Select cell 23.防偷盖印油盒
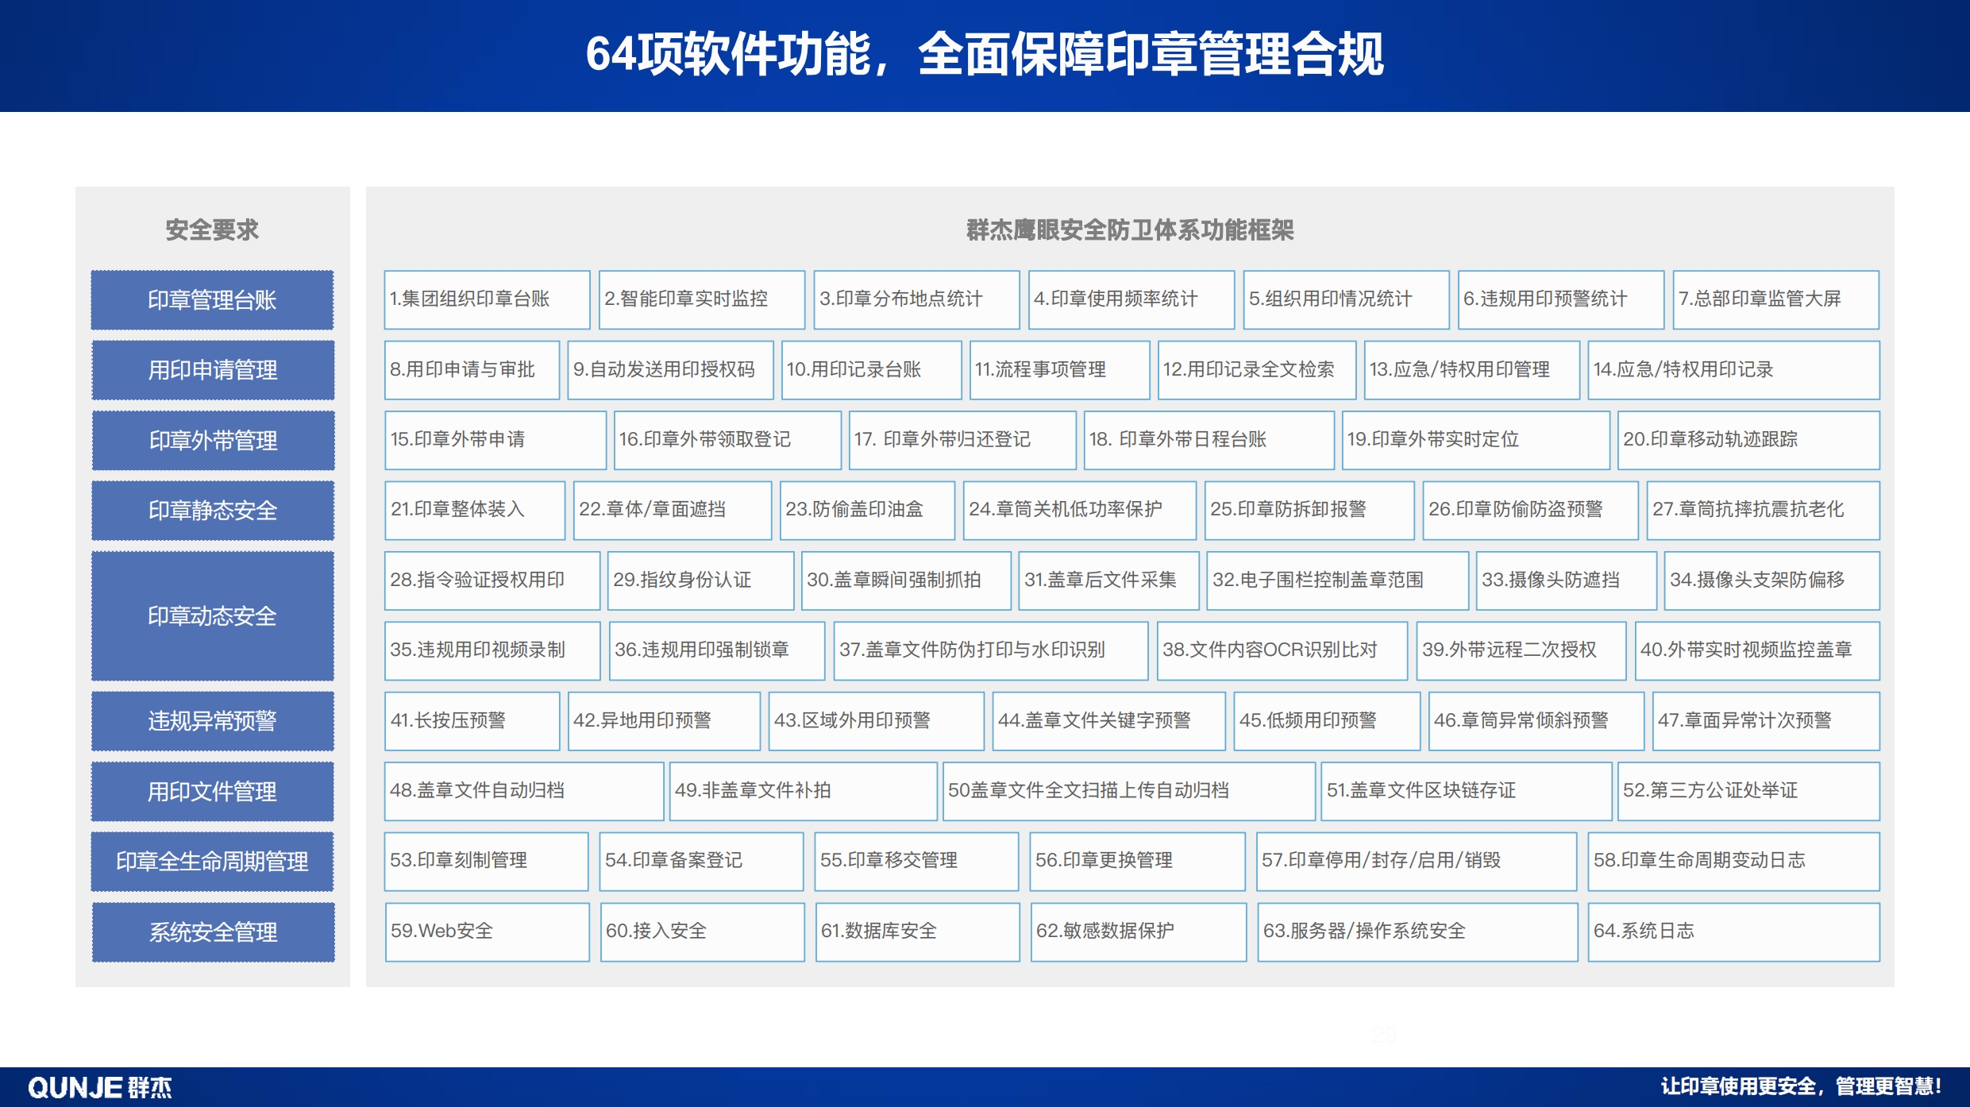Viewport: 1970px width, 1107px height. click(867, 511)
